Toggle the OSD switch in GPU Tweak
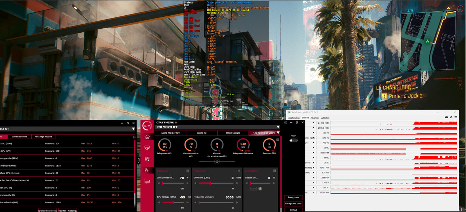The image size is (466, 212). tap(293, 140)
